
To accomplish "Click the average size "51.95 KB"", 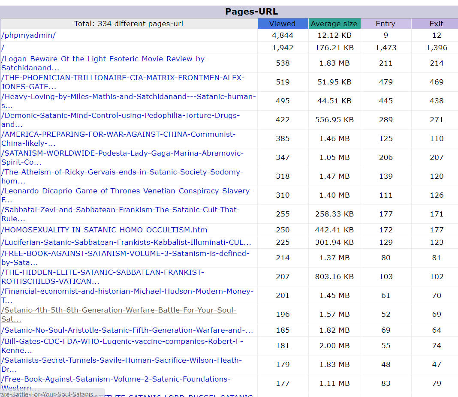I will (334, 82).
